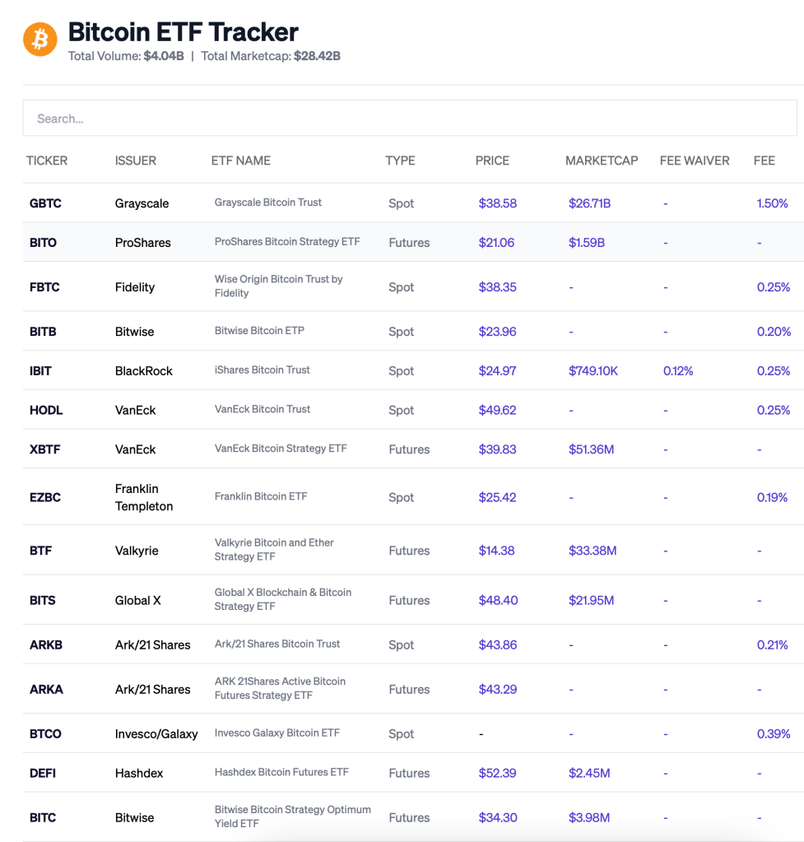Screen dimensions: 804x842
Task: Sort the table by the FEE column
Action: coord(763,160)
